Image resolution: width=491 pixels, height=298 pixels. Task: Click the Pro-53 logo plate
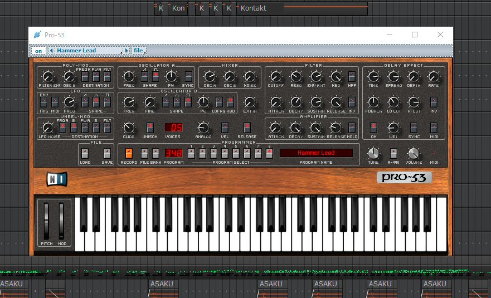[404, 178]
